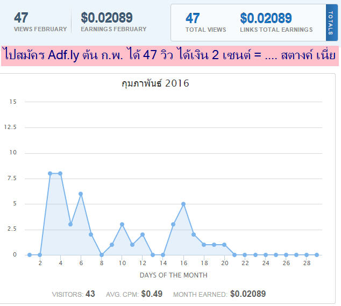The image size is (341, 306).
Task: Click the day 29 data point at zero
Action: 317,255
